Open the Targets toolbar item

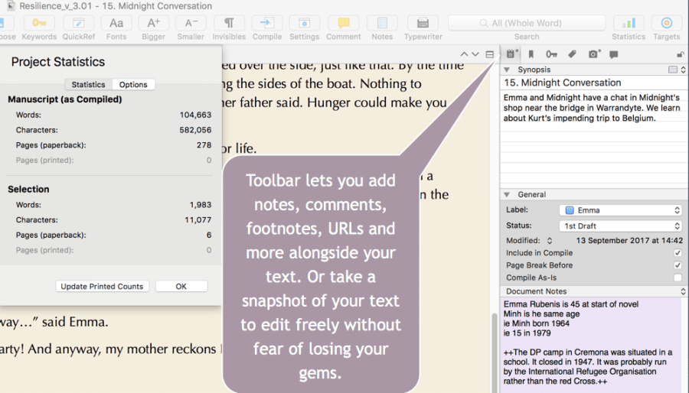click(x=666, y=28)
